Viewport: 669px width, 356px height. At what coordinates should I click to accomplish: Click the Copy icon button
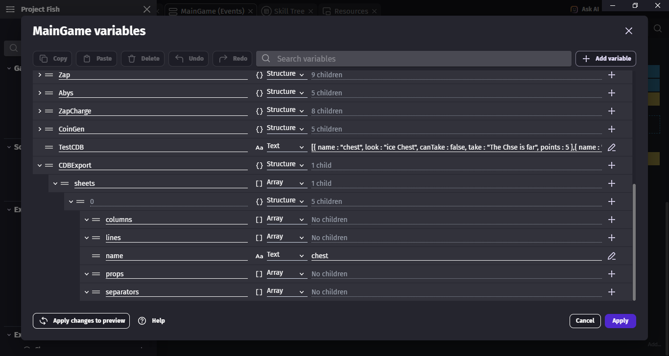coord(53,59)
